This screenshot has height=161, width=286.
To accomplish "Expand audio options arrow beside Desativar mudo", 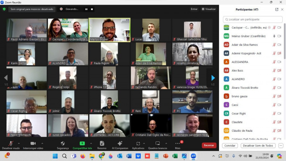I will [19, 143].
